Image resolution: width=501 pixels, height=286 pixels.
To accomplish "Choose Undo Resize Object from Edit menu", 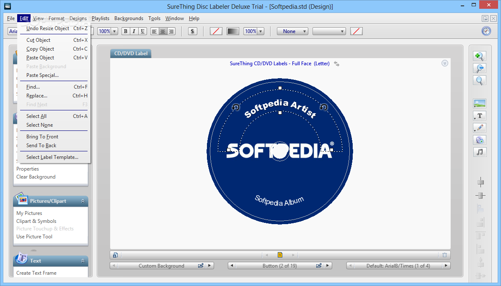I will [54, 28].
